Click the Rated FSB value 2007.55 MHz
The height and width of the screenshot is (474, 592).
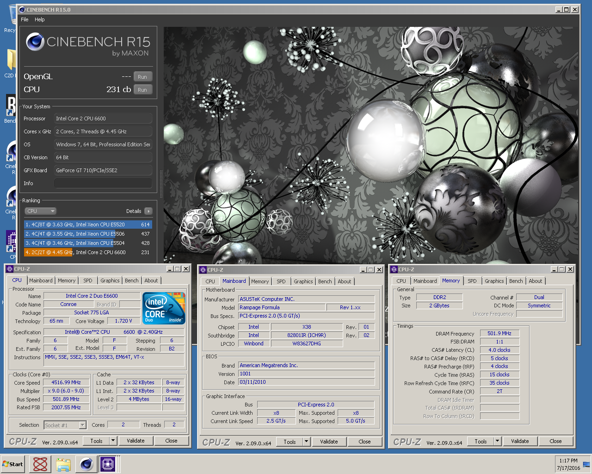(66, 407)
